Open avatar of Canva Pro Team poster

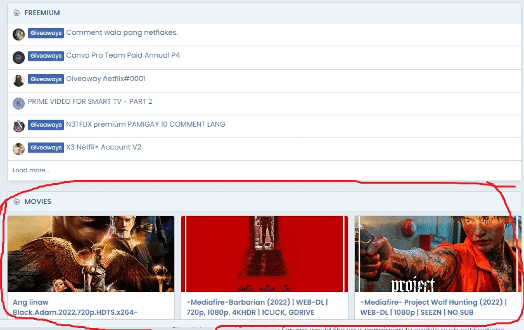[19, 58]
